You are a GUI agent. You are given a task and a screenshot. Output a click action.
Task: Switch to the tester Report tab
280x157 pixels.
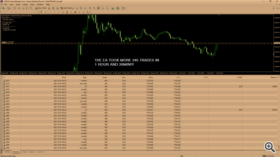click(x=32, y=152)
